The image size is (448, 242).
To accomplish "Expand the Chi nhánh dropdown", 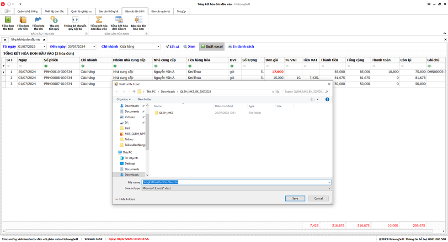I will (158, 46).
